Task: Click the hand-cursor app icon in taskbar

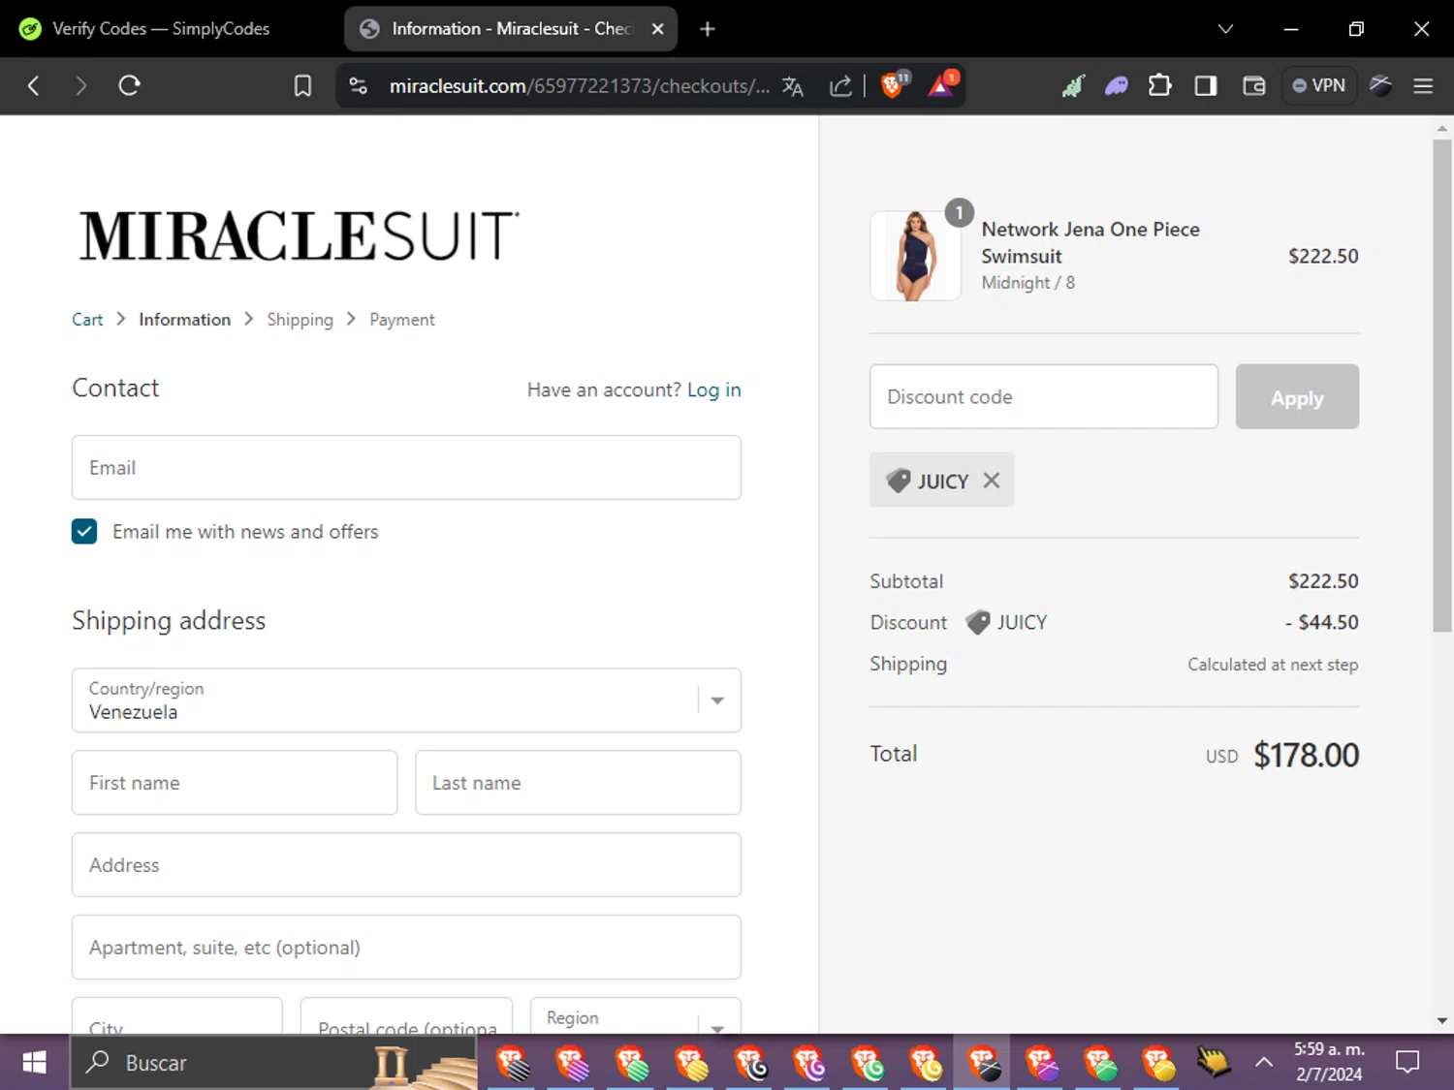Action: (x=1213, y=1063)
